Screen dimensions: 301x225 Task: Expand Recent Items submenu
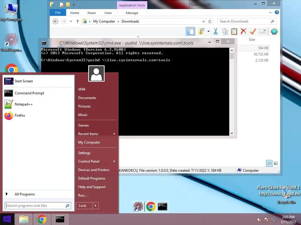tap(96, 134)
